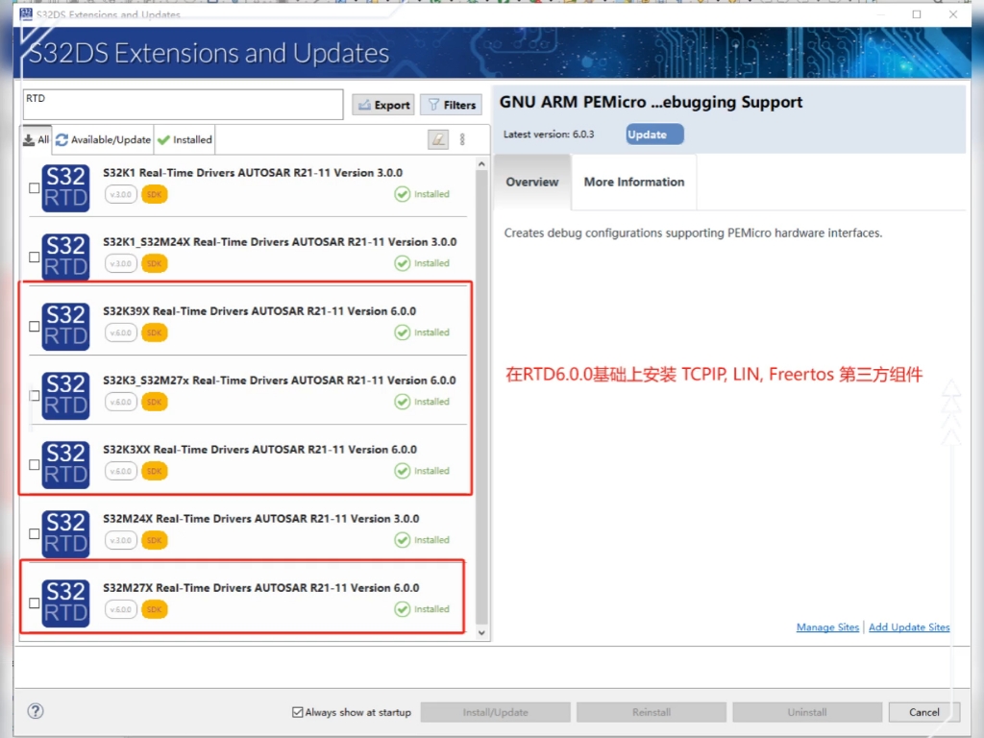The width and height of the screenshot is (984, 738).
Task: Click the v.6.0.0 version badge on S32K3XX
Action: [x=119, y=471]
